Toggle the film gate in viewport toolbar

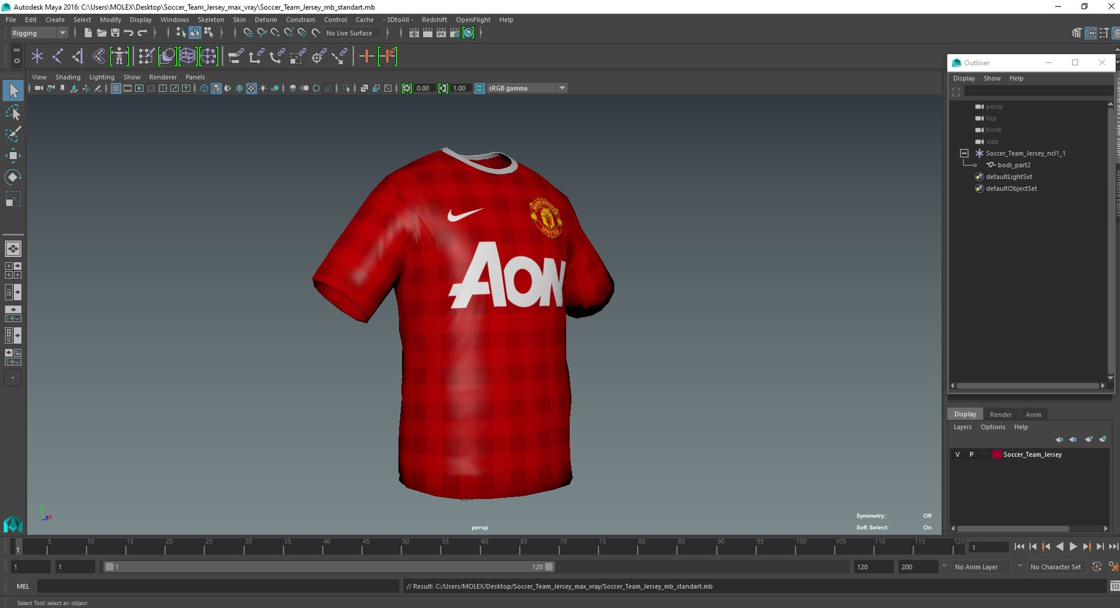127,89
